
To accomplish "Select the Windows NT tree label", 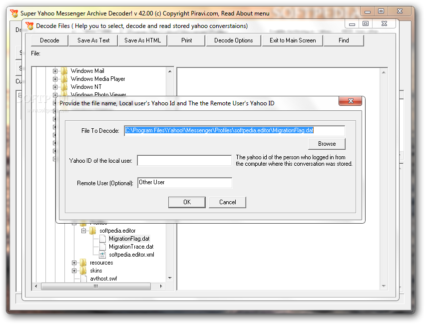I will point(86,87).
